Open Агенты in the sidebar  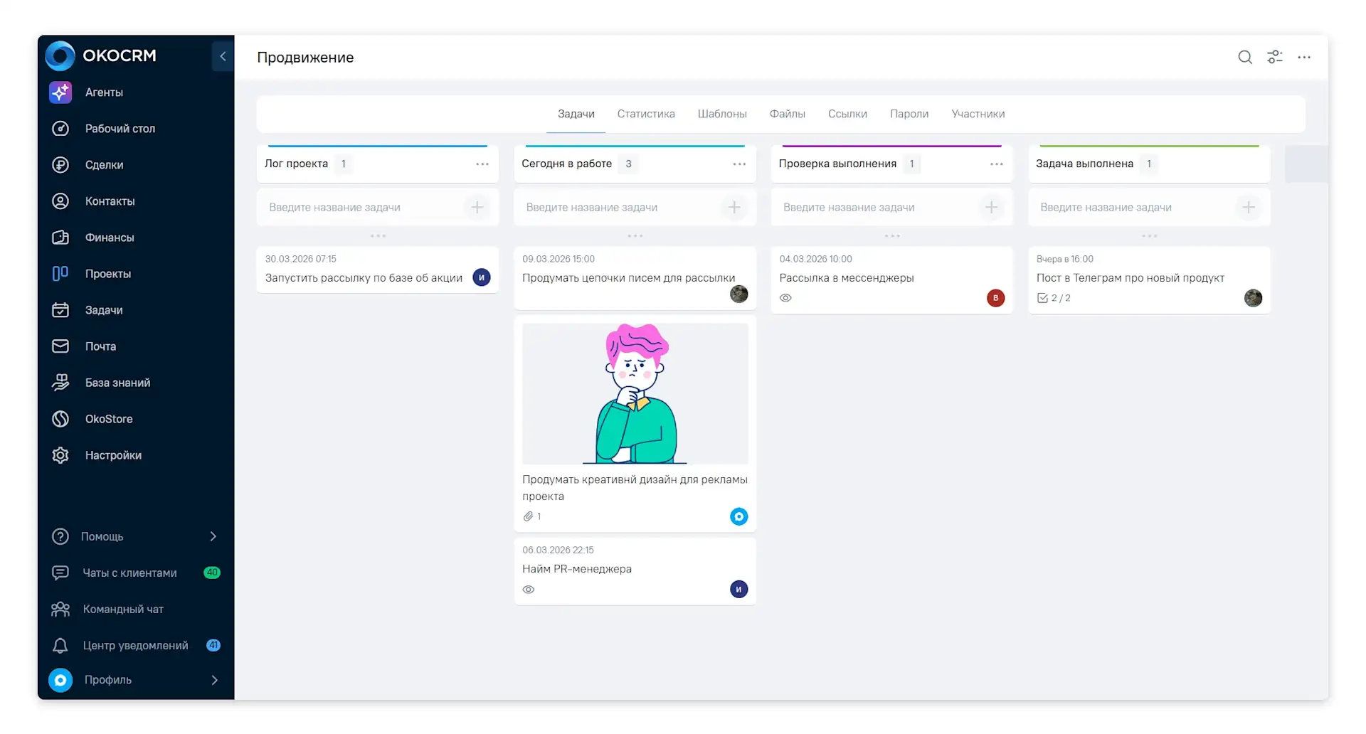pos(104,92)
